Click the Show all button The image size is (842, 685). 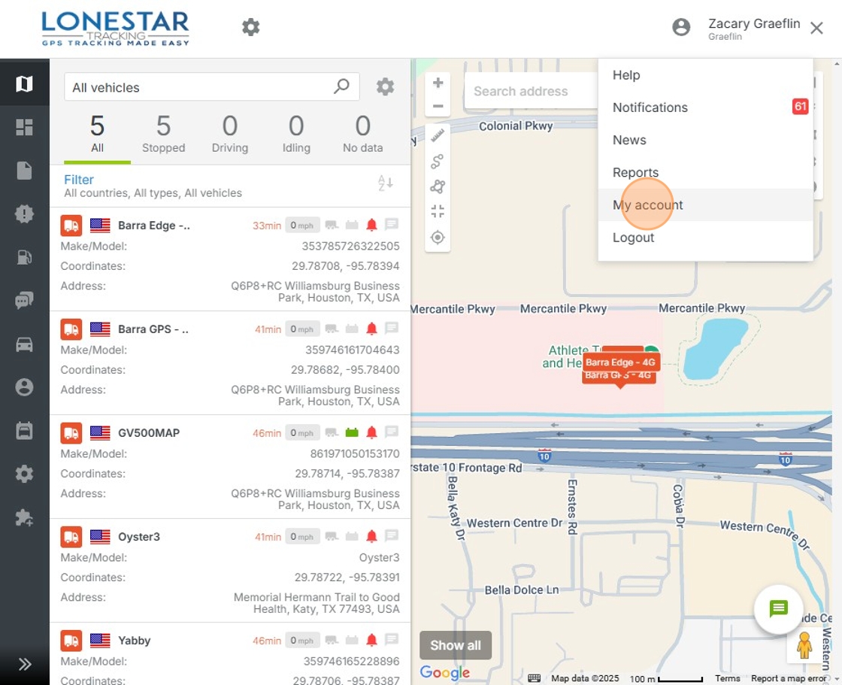pyautogui.click(x=456, y=644)
